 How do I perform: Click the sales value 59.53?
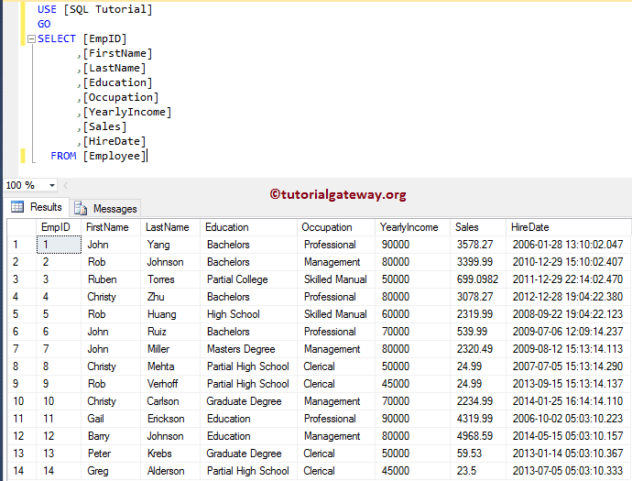[478, 454]
